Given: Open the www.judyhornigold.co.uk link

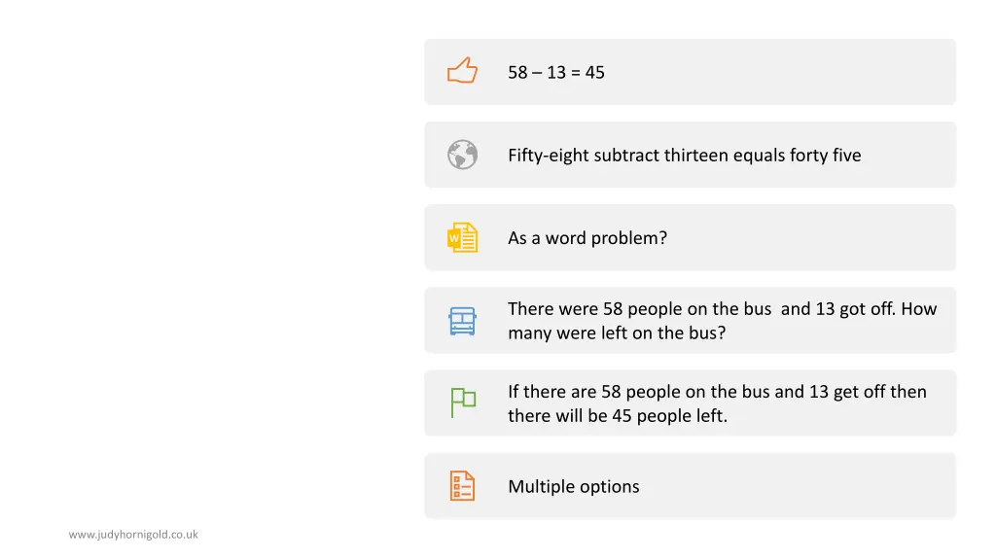Looking at the screenshot, I should 133,535.
